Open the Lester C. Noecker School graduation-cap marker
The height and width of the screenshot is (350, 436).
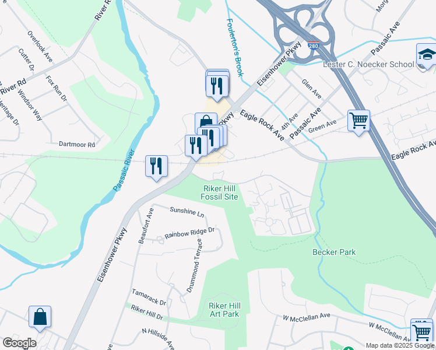(427, 56)
